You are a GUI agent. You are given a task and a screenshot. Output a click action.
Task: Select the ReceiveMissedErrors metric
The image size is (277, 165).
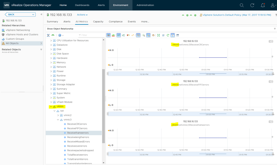tap(78, 142)
